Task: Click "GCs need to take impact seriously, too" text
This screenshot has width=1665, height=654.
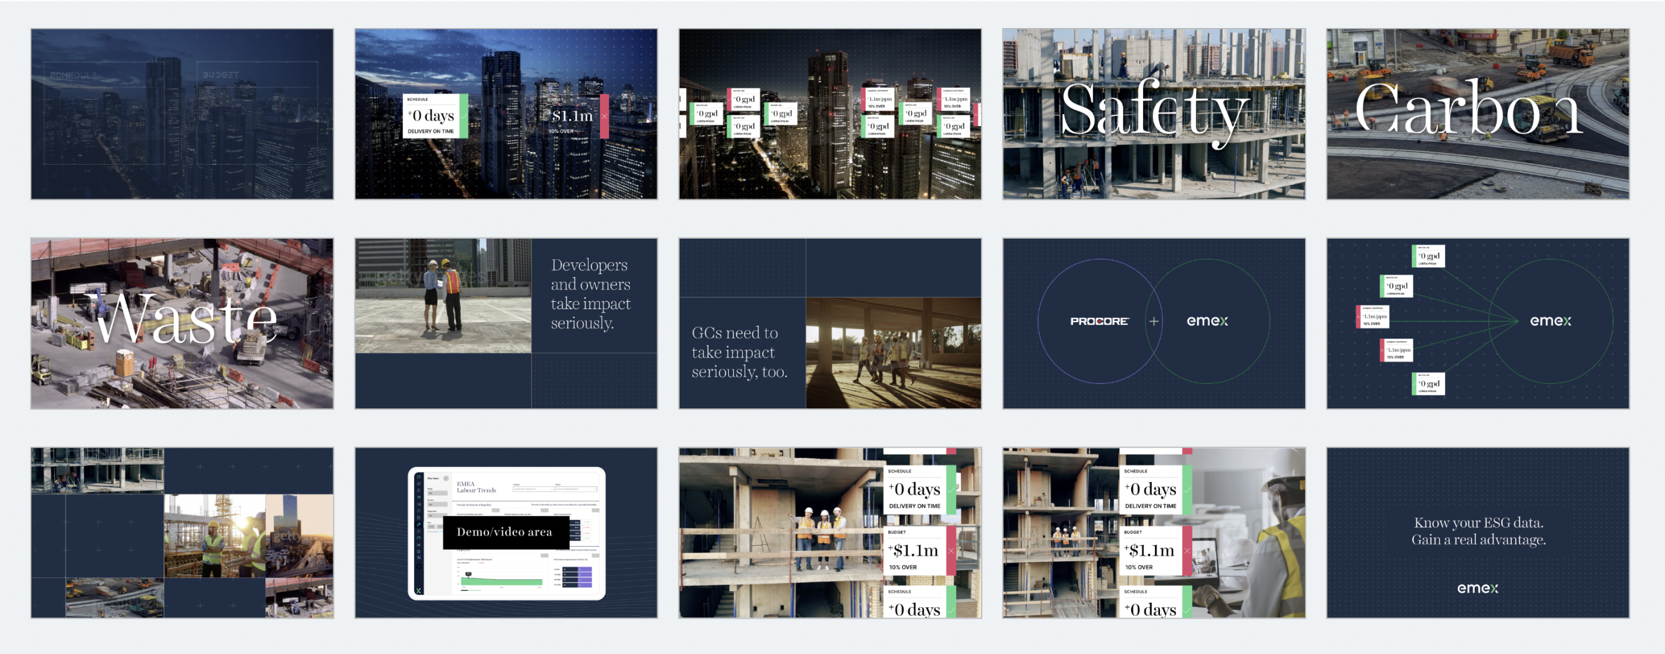Action: (739, 352)
